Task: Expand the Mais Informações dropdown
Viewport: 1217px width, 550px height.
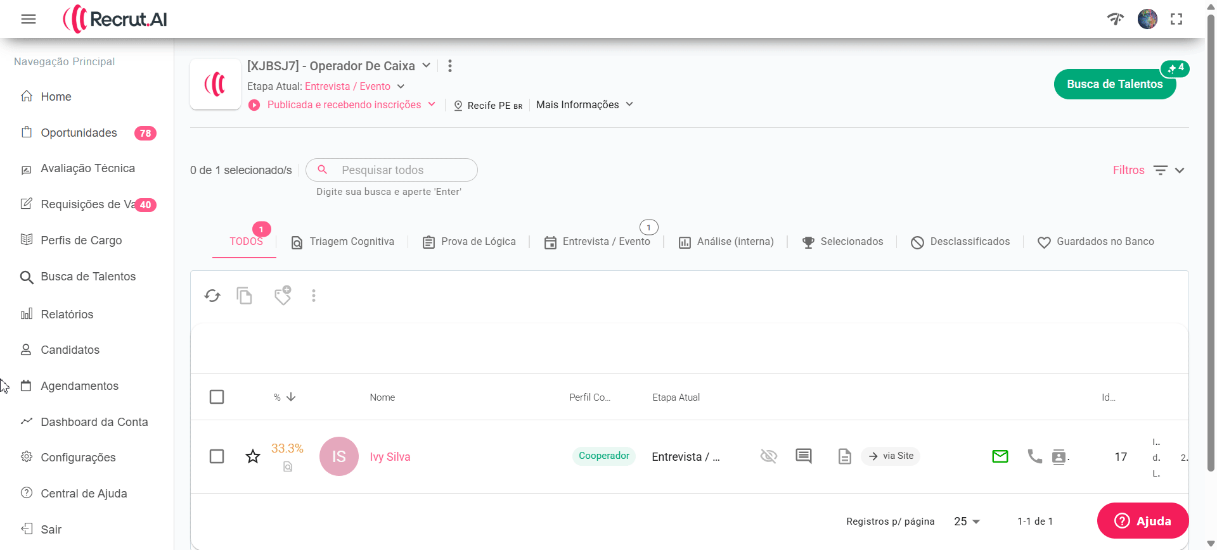Action: click(x=584, y=104)
